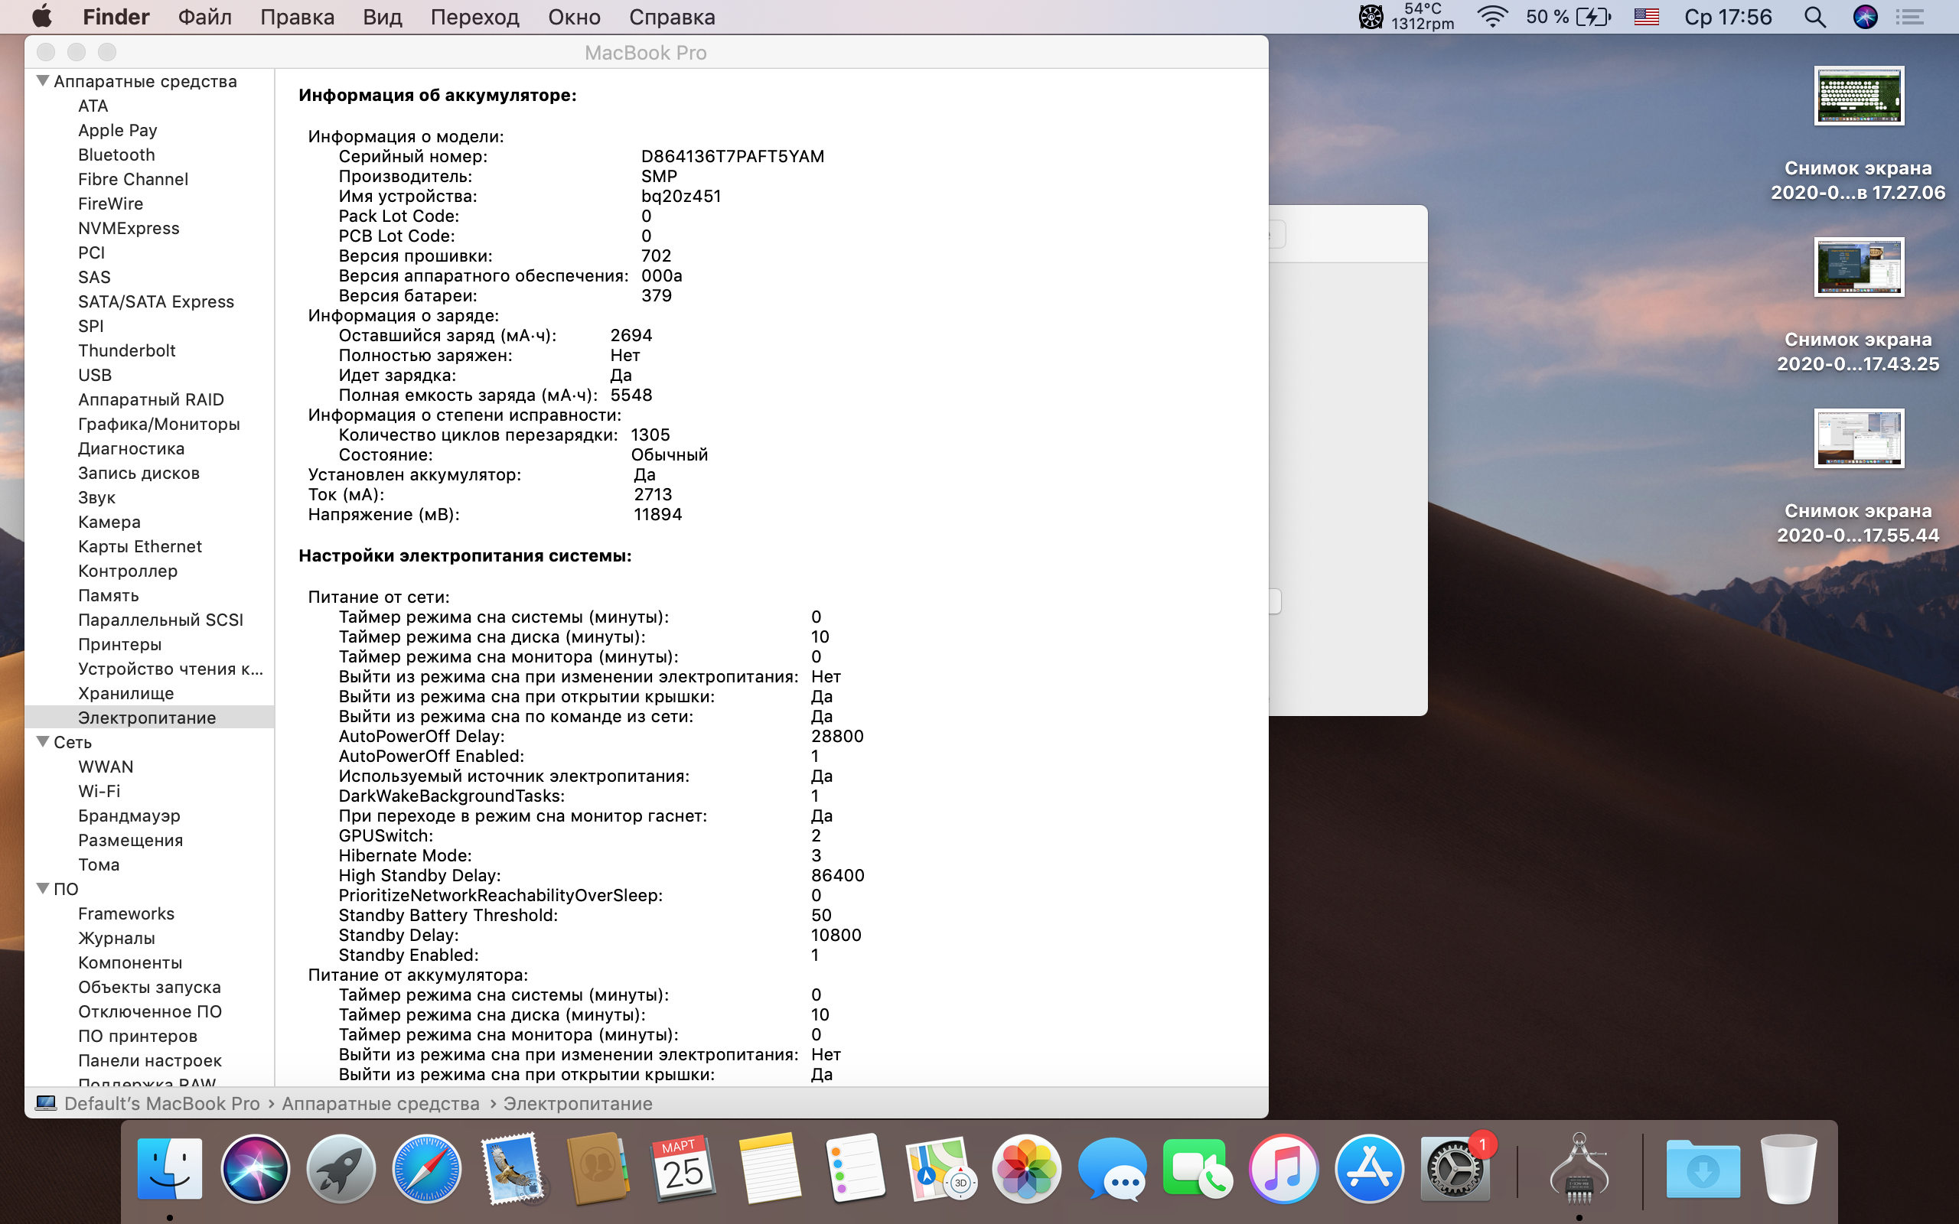Select Хранилище in the sidebar
The height and width of the screenshot is (1224, 1959).
coord(125,693)
